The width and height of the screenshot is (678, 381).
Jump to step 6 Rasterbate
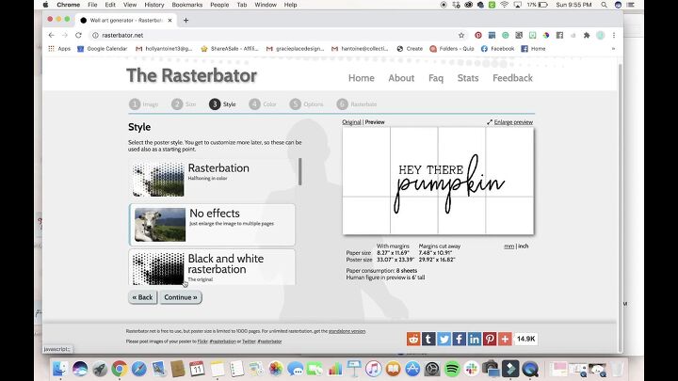[x=357, y=104]
